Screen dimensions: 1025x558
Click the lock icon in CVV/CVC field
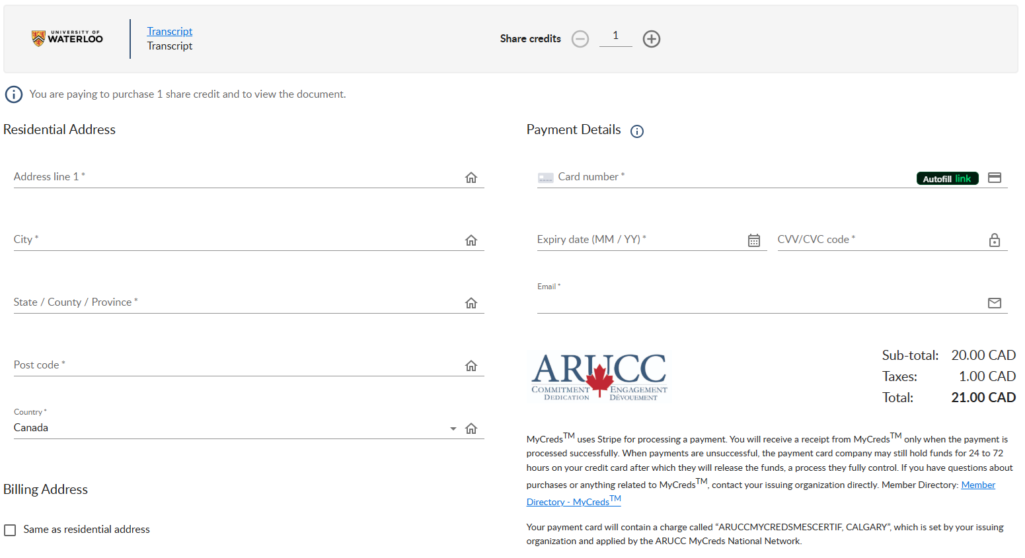pyautogui.click(x=994, y=240)
